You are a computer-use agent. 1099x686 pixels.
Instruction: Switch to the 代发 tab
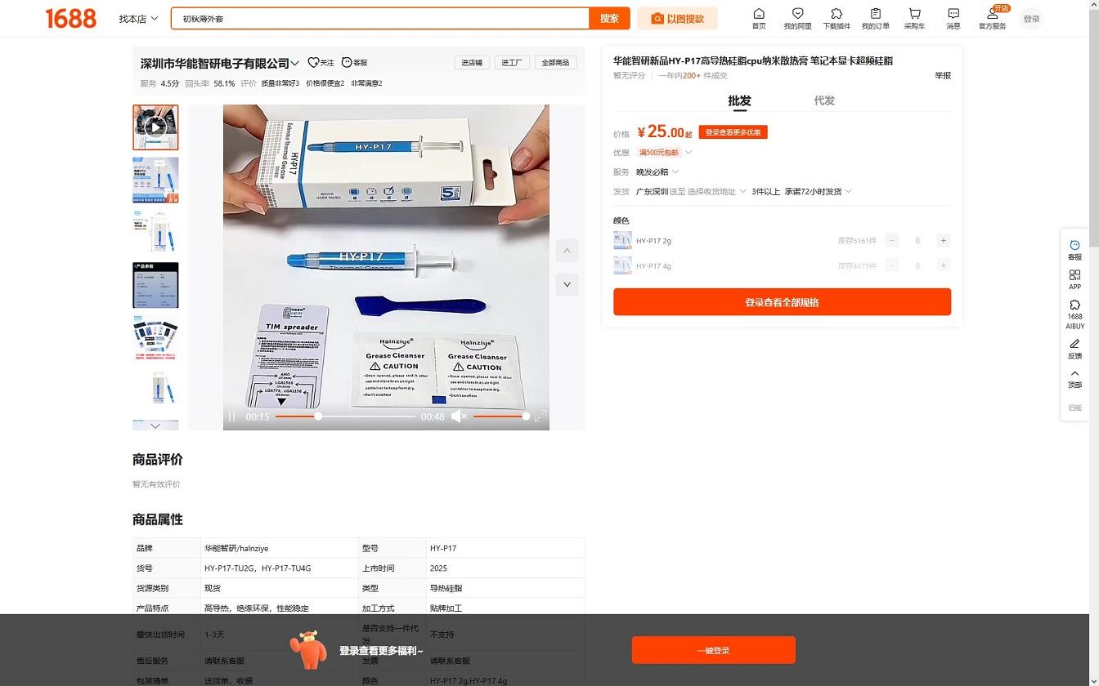(824, 100)
